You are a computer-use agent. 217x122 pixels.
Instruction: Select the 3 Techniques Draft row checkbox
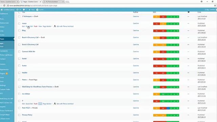pyautogui.click(x=19, y=17)
